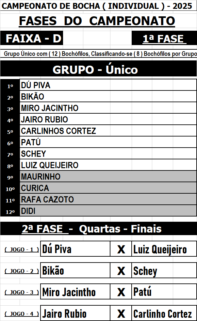This screenshot has height=321, width=197.
Task: Click the underlined JOGO - 2 label
Action: click(22, 271)
